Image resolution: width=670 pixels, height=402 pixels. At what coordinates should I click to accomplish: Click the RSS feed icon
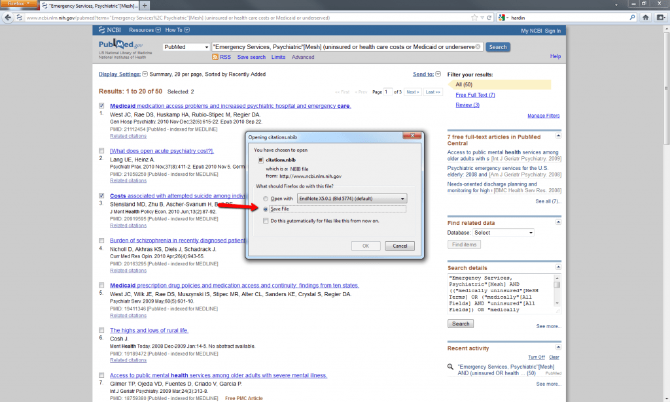[x=215, y=58]
